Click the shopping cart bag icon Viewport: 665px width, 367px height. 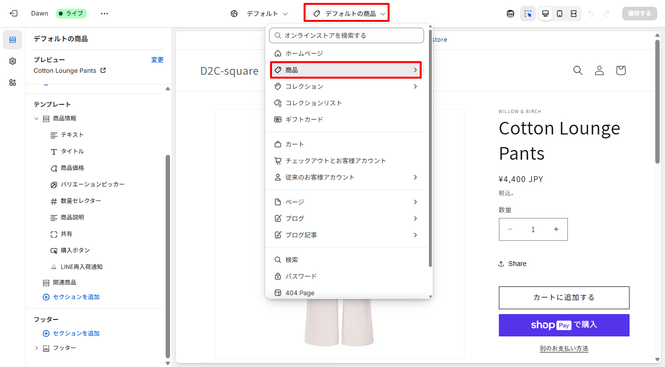(x=621, y=70)
